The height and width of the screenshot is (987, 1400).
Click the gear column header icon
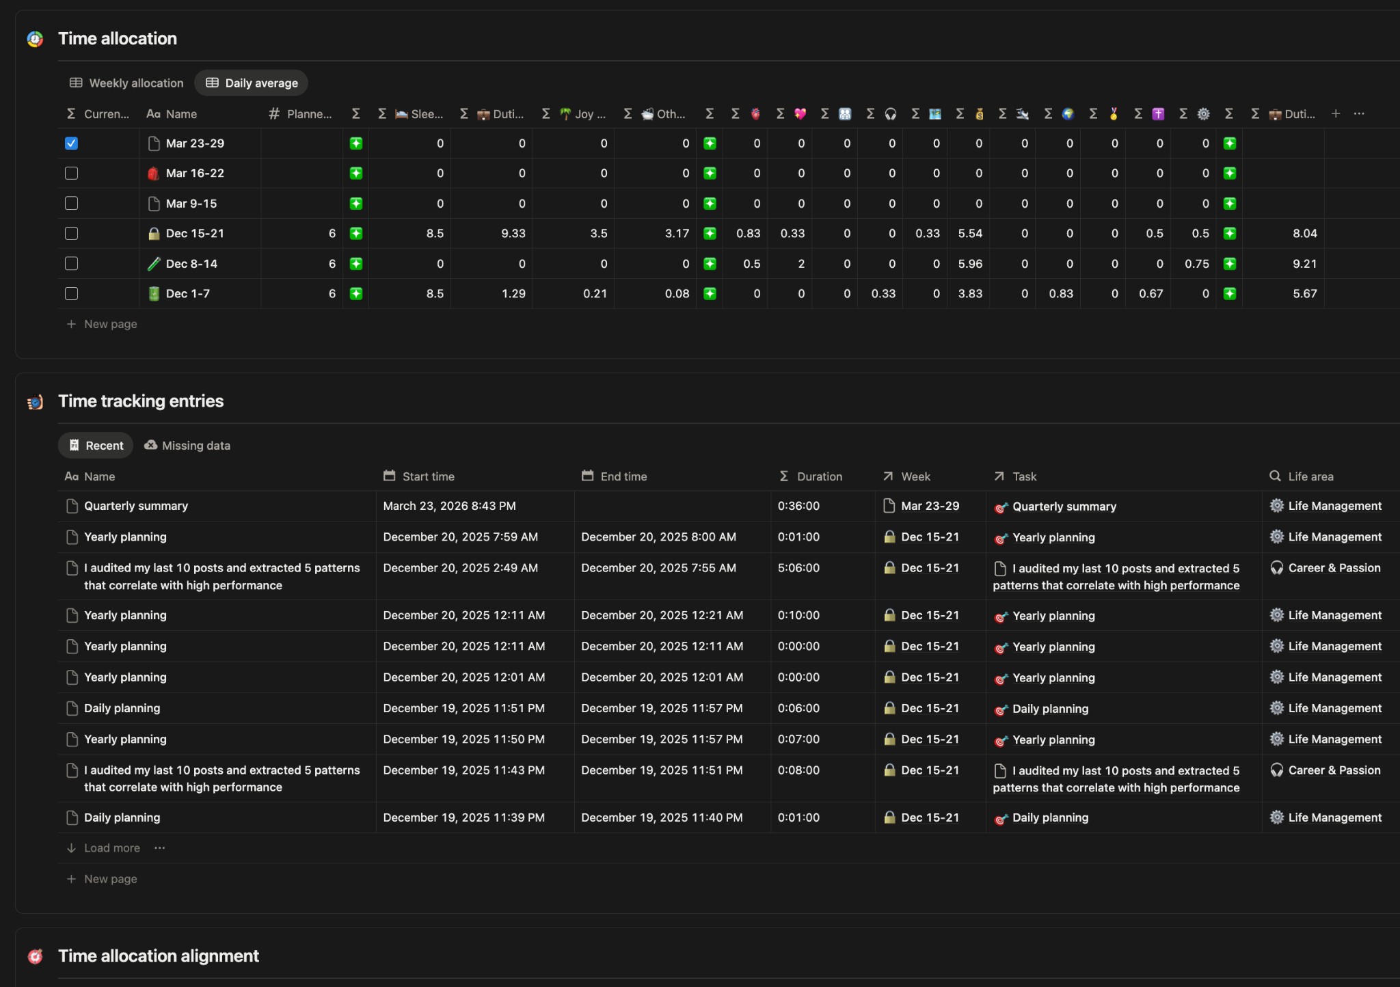tap(1203, 114)
